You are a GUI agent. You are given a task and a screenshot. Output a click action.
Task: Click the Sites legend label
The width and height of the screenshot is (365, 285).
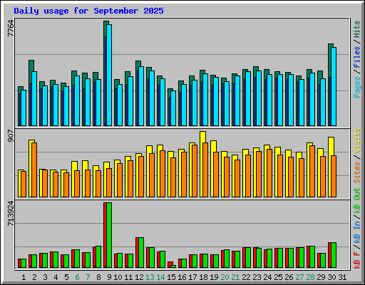357,172
